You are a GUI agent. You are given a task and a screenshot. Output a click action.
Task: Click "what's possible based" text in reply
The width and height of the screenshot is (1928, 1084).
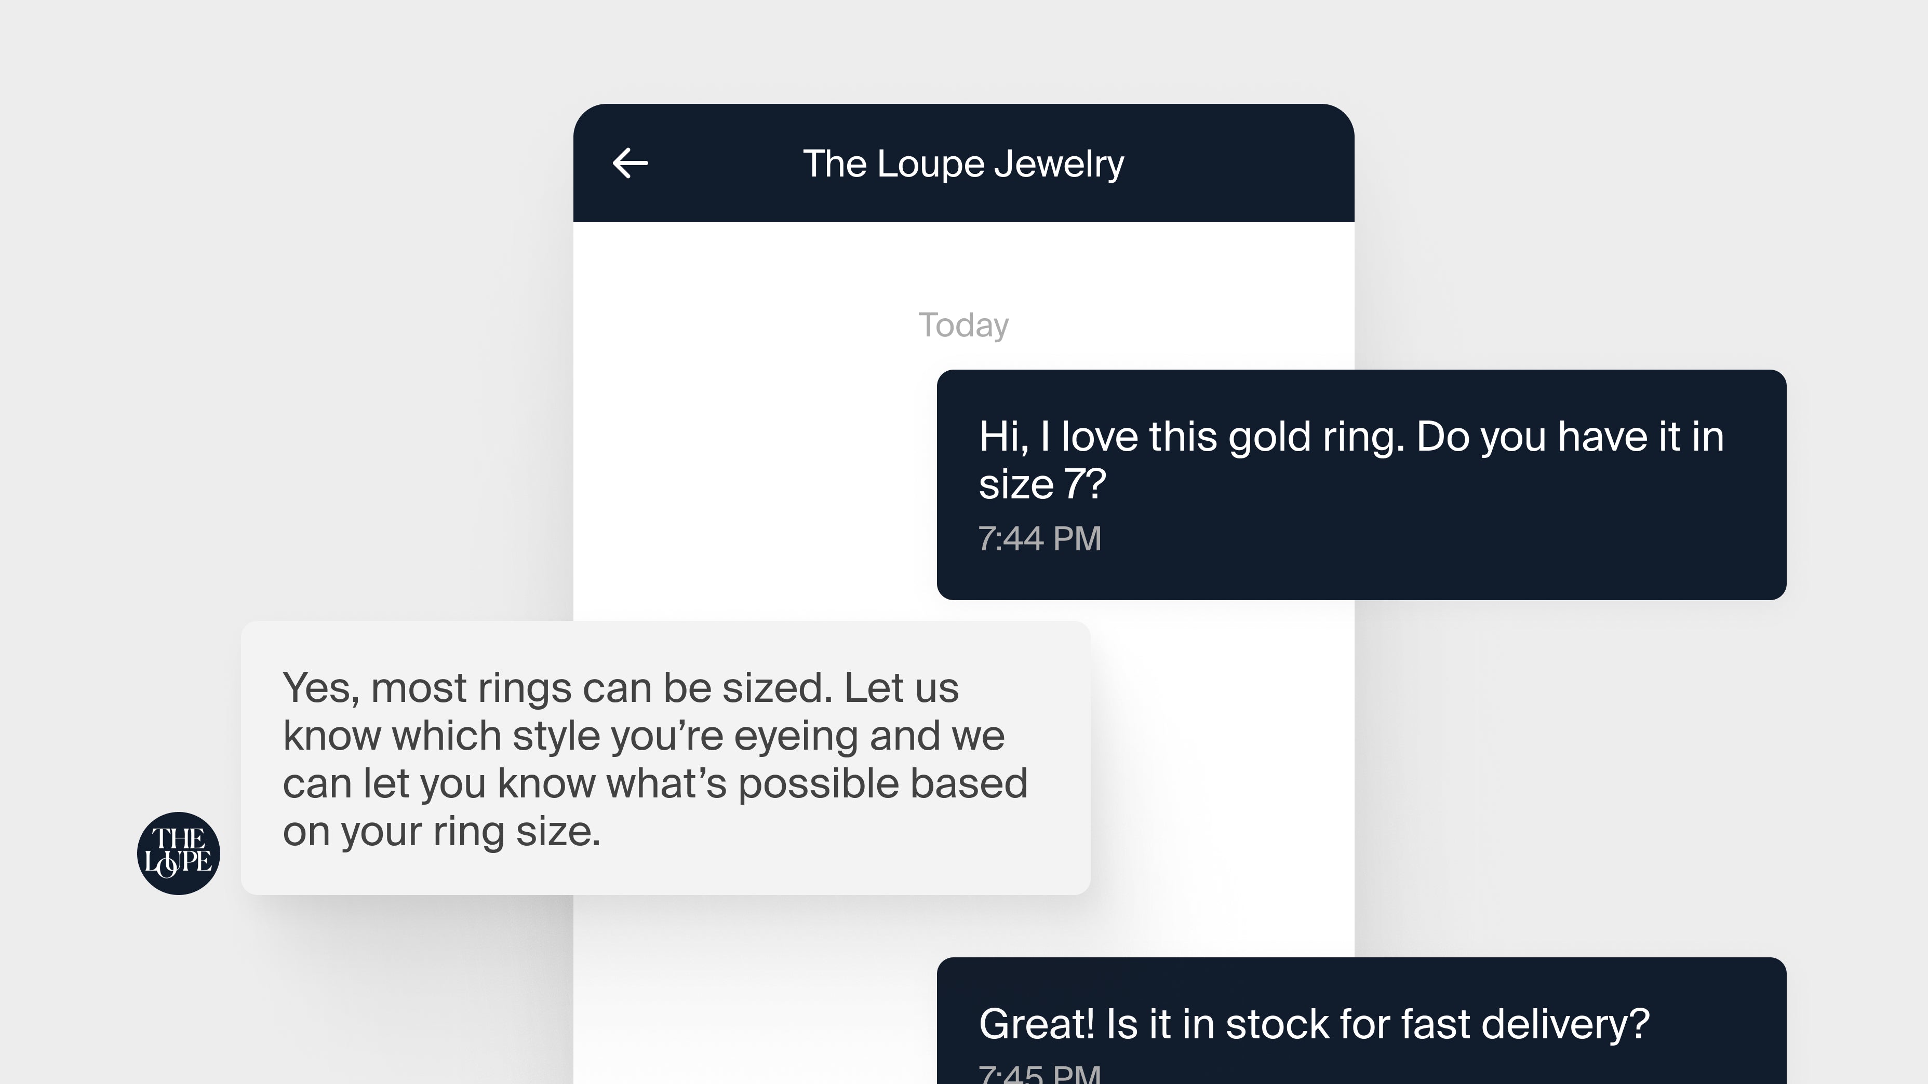(x=816, y=783)
